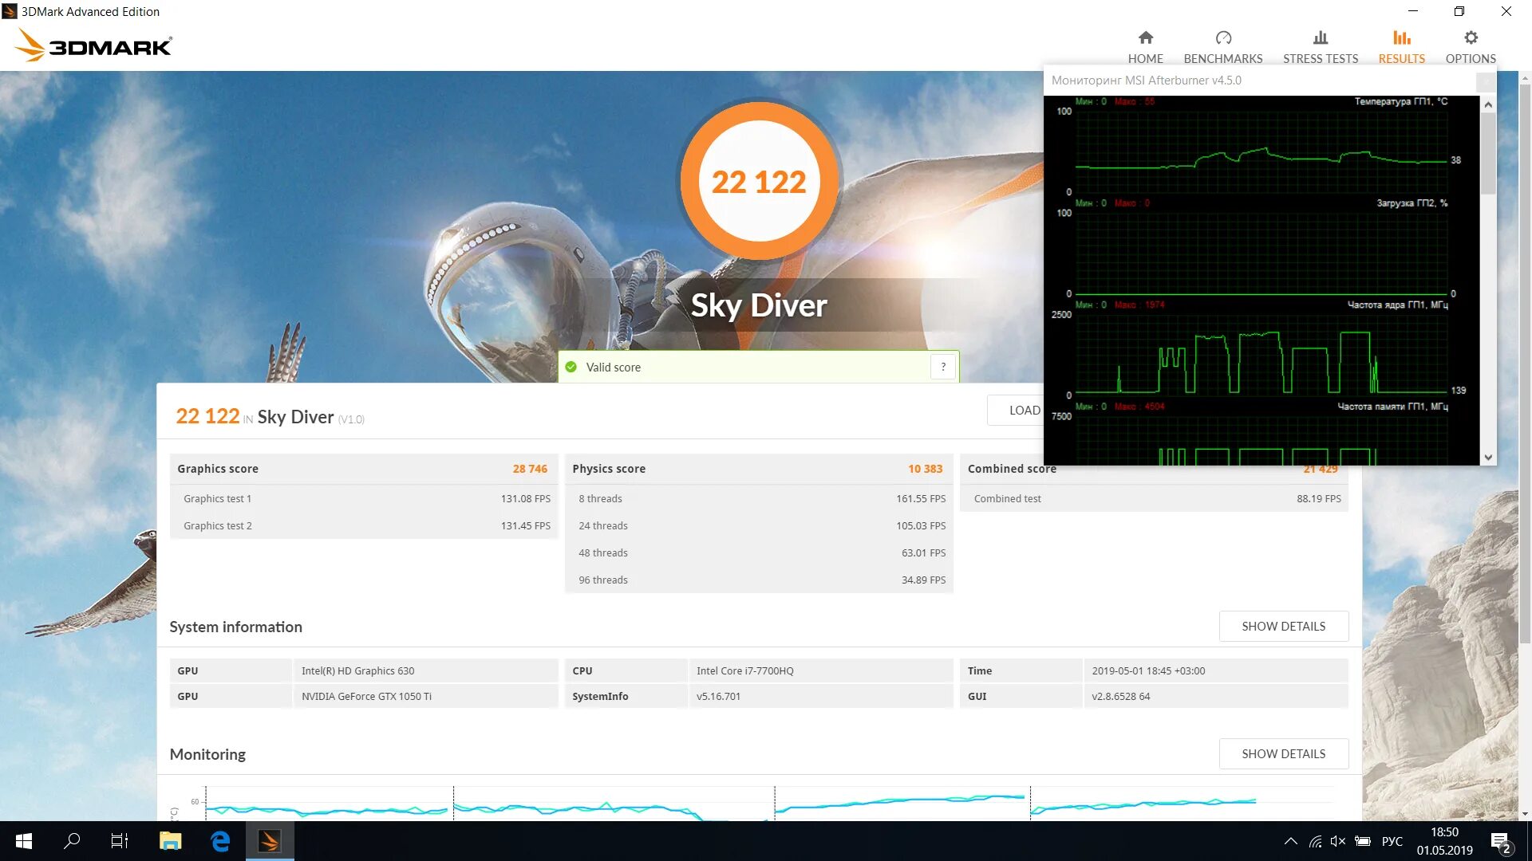The height and width of the screenshot is (861, 1532).
Task: Click the Stress Tests bar chart icon
Action: [1321, 37]
